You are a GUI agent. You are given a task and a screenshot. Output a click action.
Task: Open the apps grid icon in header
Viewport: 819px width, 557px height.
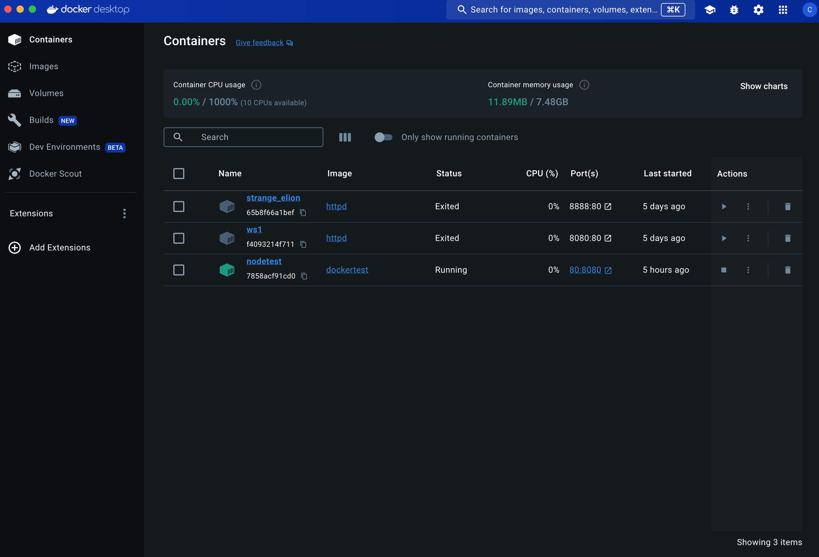[783, 10]
